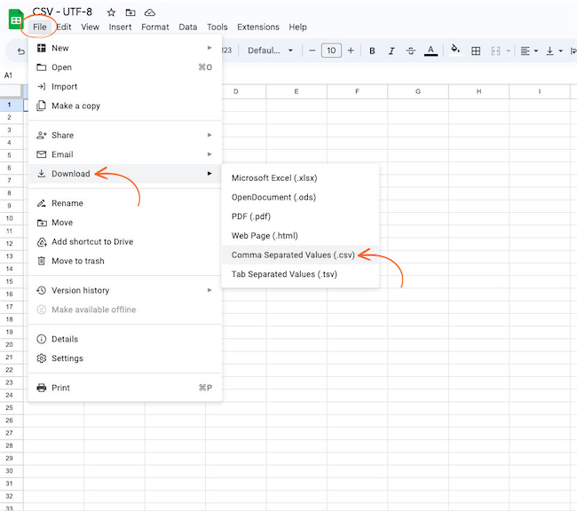Select Add shortcut to Drive
577x511 pixels.
point(125,241)
